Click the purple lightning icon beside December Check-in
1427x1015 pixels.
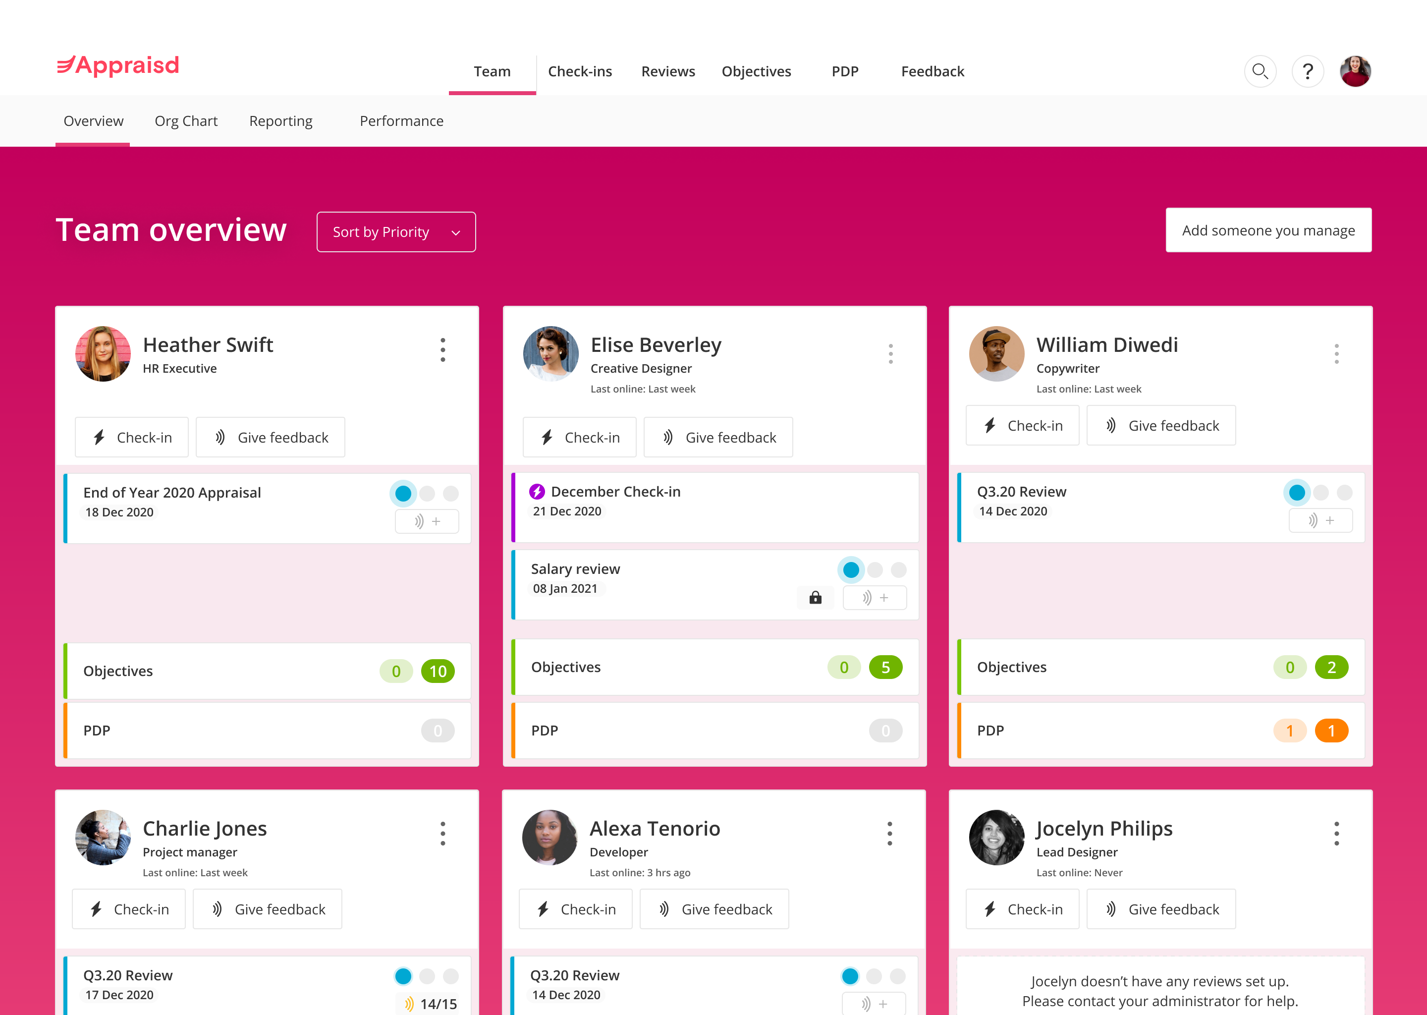536,491
